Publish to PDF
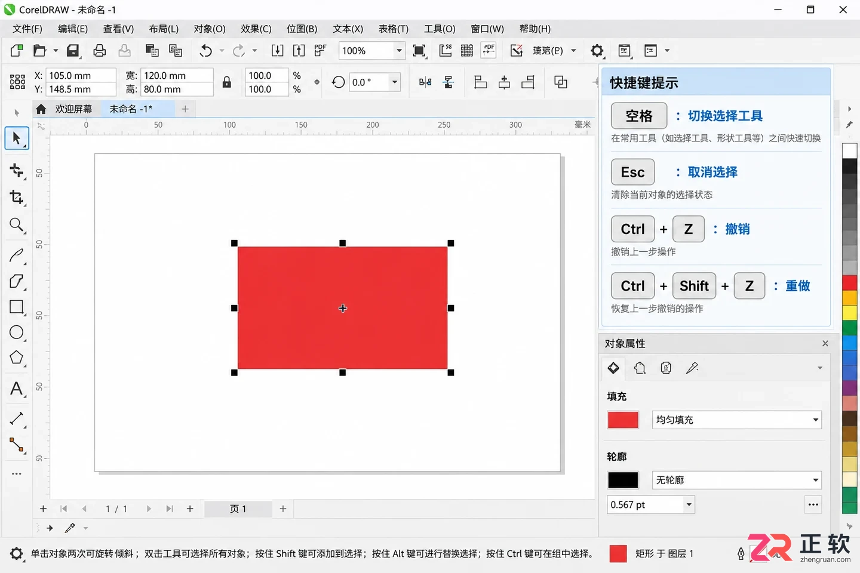 click(x=320, y=51)
